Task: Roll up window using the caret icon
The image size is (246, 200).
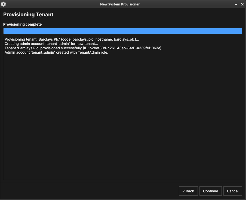Action: point(236,4)
